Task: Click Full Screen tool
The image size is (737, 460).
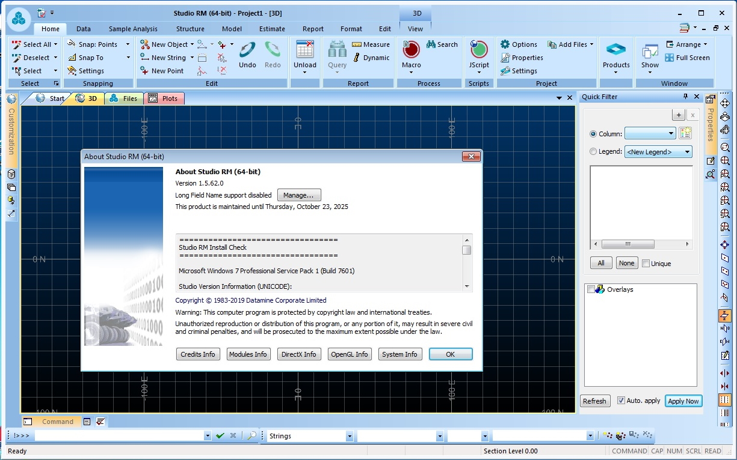Action: click(687, 58)
